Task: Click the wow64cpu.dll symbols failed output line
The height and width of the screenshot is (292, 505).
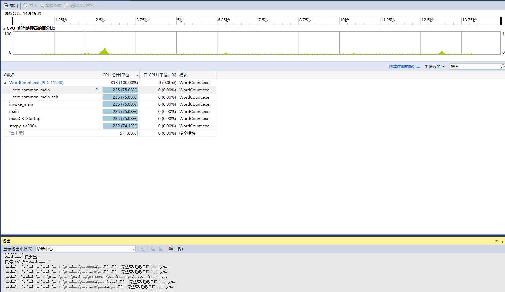Action: tap(90, 287)
